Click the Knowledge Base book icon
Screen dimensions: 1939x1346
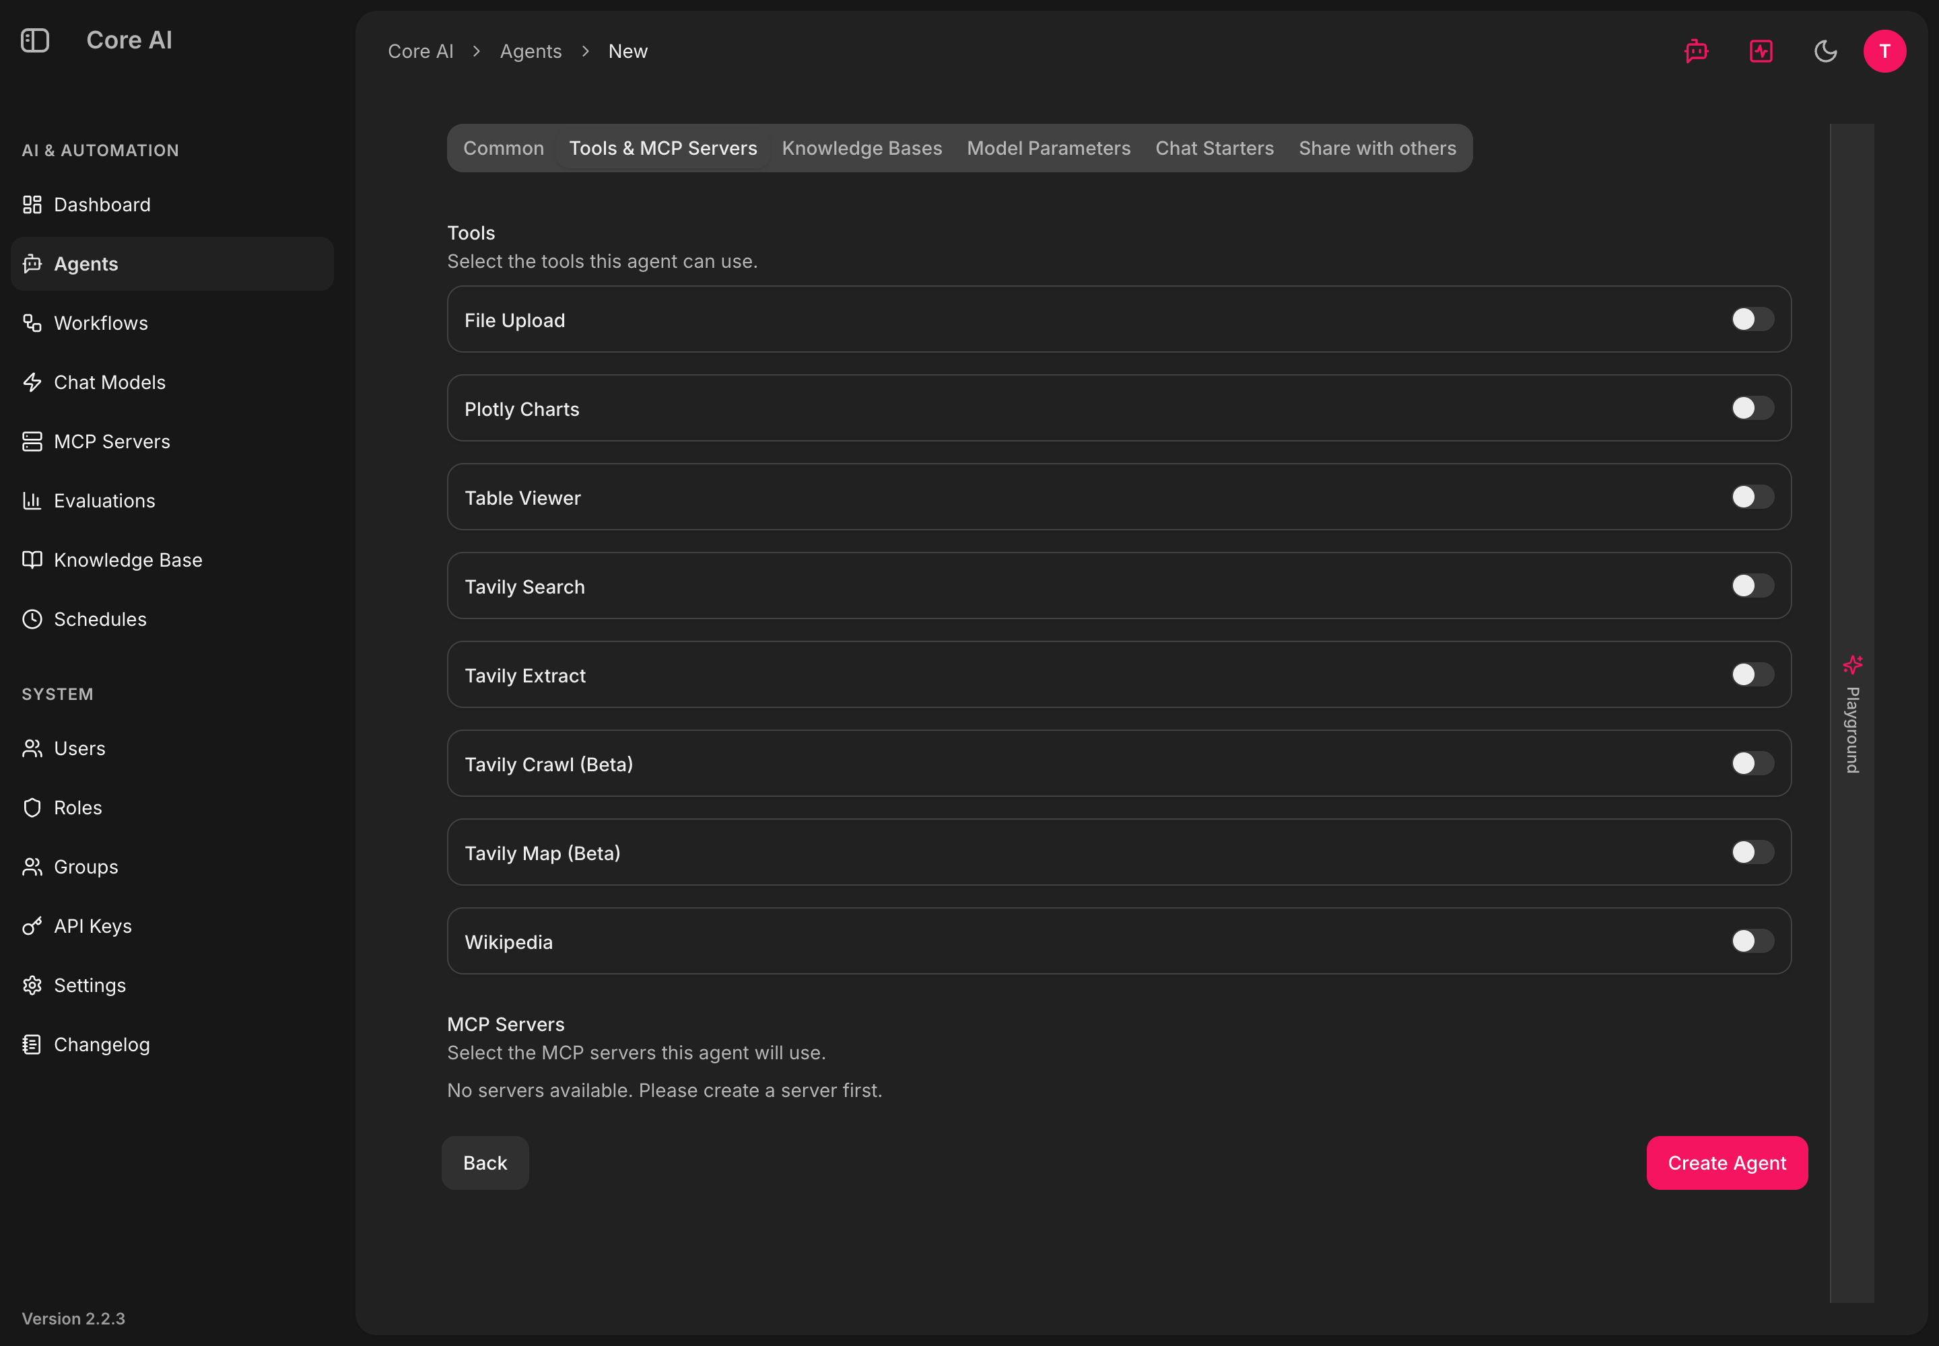32,560
